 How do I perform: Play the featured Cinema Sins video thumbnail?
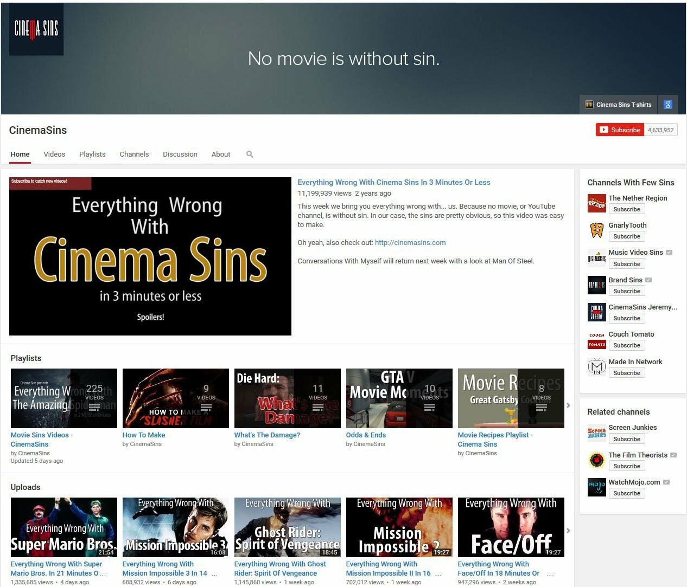pos(150,256)
